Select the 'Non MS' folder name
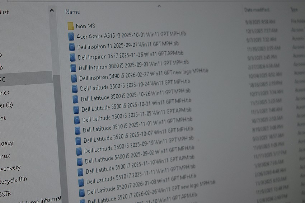The image size is (305, 203). click(x=85, y=26)
